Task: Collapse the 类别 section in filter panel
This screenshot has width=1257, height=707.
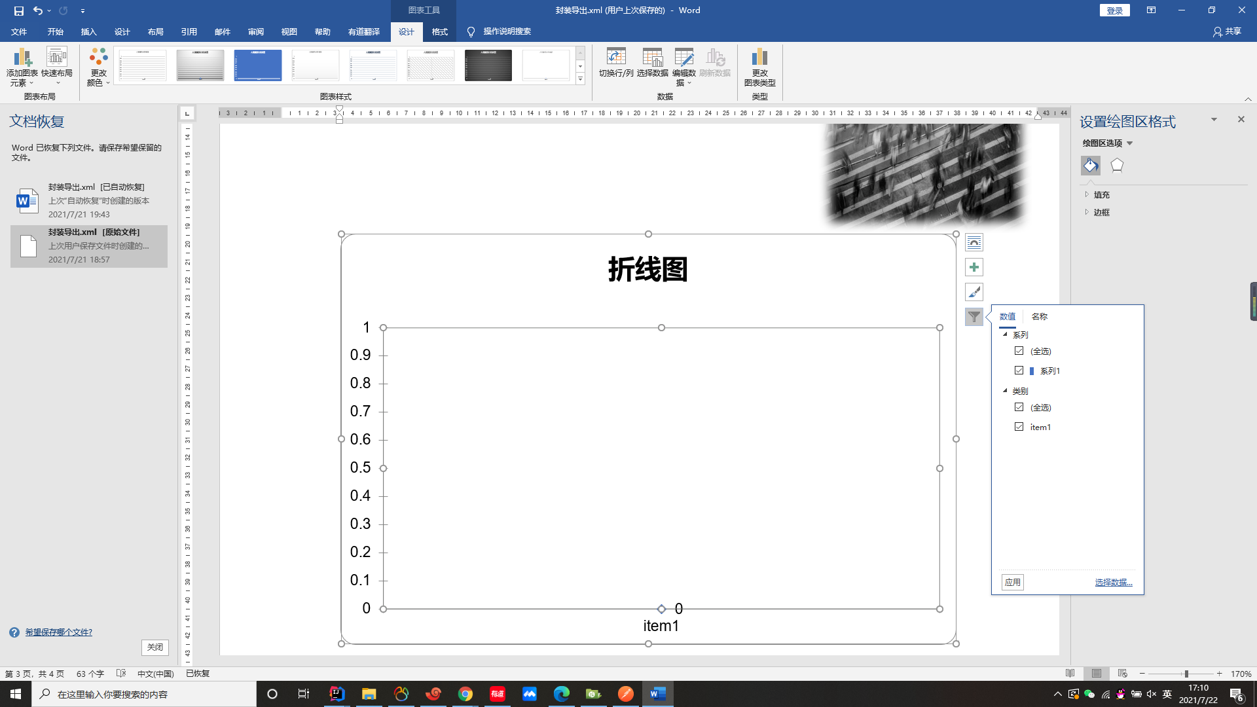Action: tap(1006, 391)
